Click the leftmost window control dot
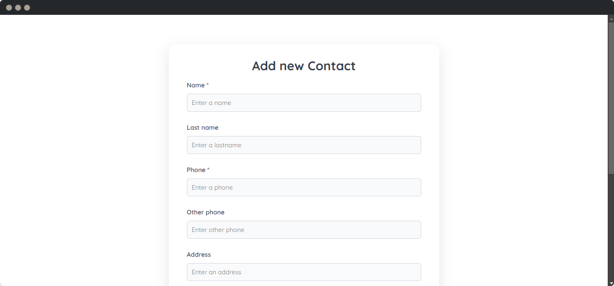Image resolution: width=614 pixels, height=286 pixels. pos(9,7)
